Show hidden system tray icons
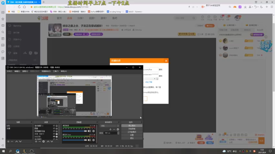Screen dimensions: 275x154 click(240, 151)
